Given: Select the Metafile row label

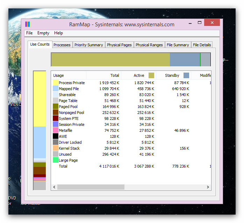Looking at the screenshot, I should coord(65,130).
